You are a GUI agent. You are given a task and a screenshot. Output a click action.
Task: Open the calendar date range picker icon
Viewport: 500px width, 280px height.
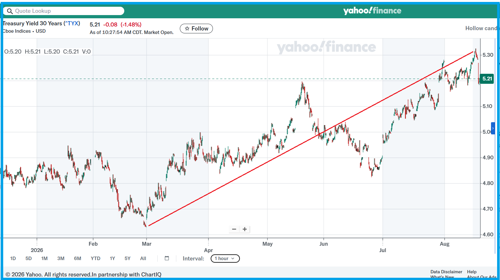coord(167,258)
